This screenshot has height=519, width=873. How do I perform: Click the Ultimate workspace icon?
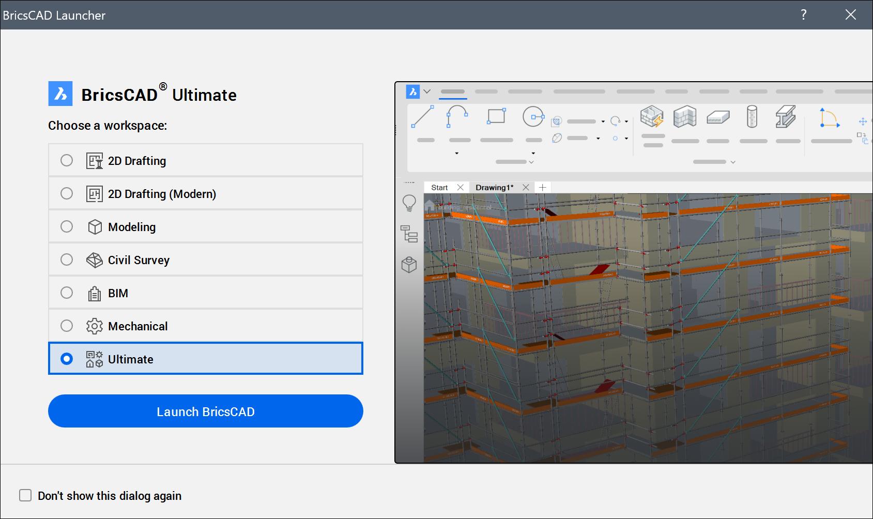click(x=94, y=359)
